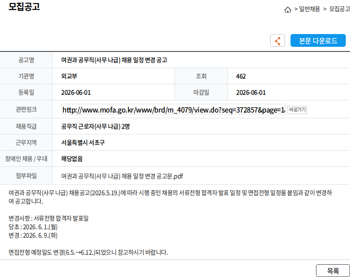The height and width of the screenshot is (277, 350).
Task: Click the line 변경사항 : 서류전형 합격자 발표일
Action: (x=48, y=218)
